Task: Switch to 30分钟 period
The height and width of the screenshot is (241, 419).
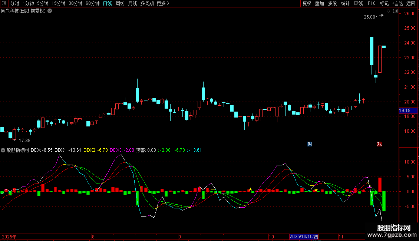Action: [x=76, y=3]
